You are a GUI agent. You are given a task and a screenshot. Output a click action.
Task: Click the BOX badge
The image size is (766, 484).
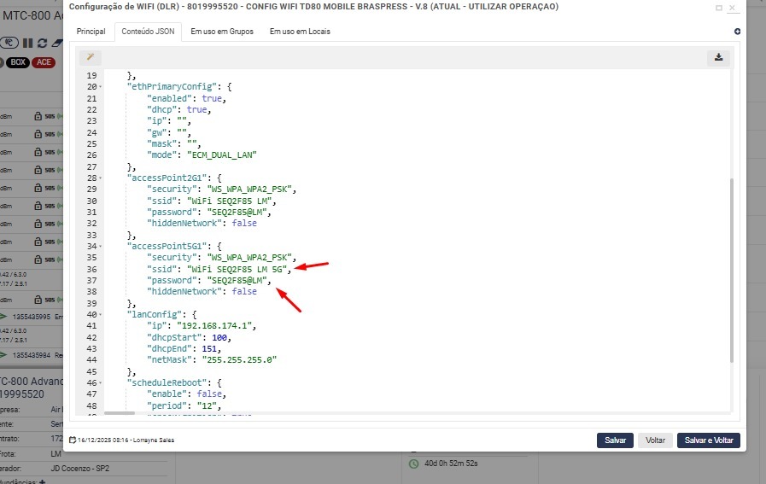point(17,62)
